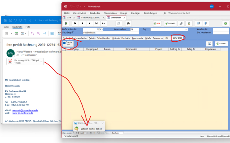
Task: Click the UGL toolbar button
Action: (157, 23)
